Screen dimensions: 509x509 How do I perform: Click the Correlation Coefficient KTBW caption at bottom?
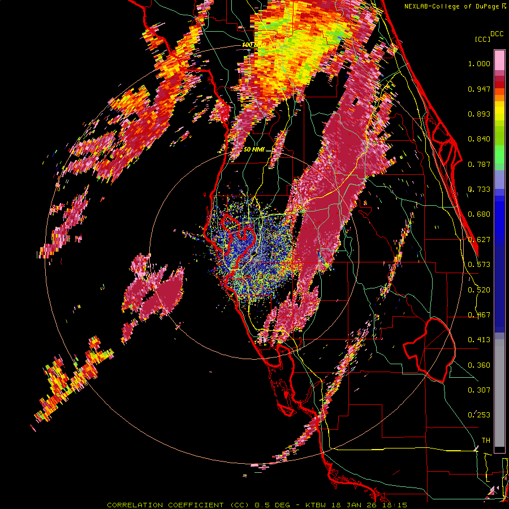[x=257, y=505]
